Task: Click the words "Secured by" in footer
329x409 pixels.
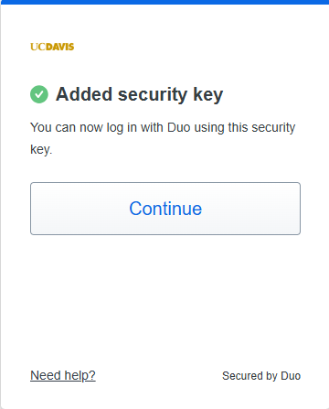Action: 249,376
